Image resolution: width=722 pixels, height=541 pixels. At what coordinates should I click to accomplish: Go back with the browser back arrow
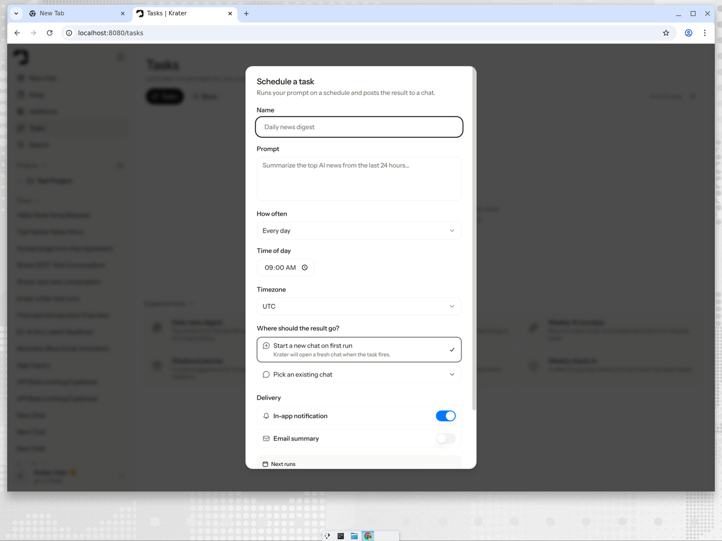17,33
